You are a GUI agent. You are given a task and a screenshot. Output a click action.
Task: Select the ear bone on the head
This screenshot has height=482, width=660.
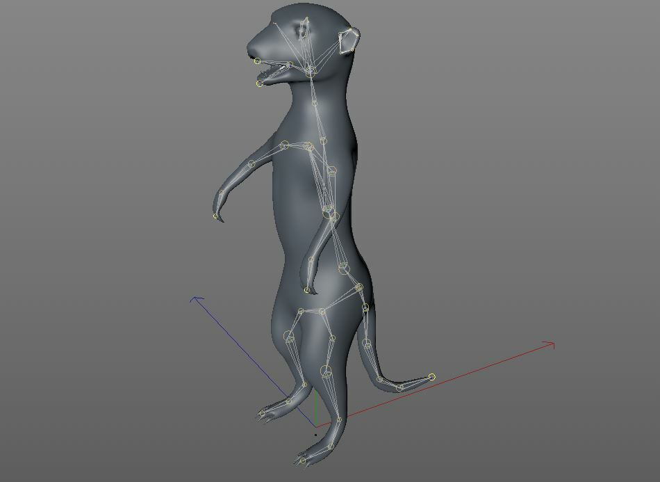click(x=350, y=41)
